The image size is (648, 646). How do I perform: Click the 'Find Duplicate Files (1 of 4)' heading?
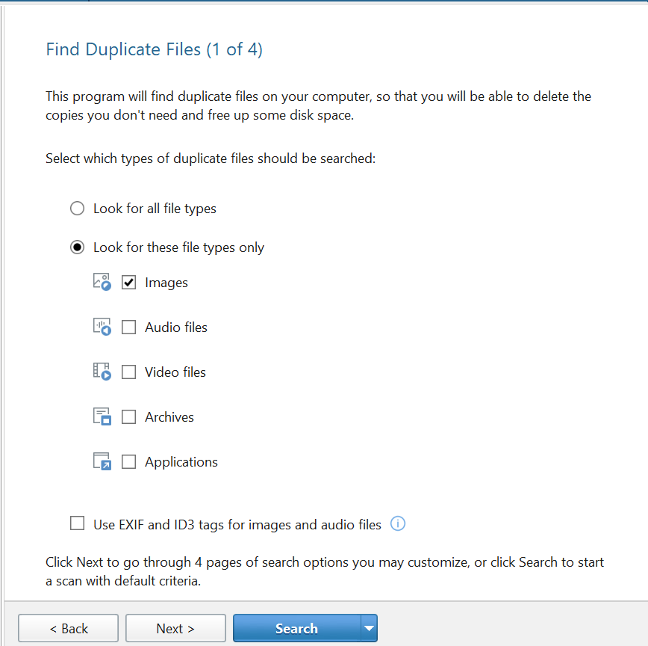(154, 50)
